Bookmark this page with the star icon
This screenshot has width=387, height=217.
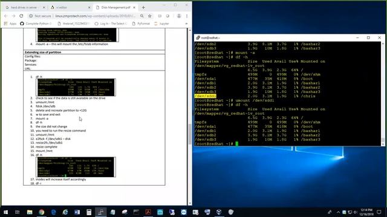[149, 16]
